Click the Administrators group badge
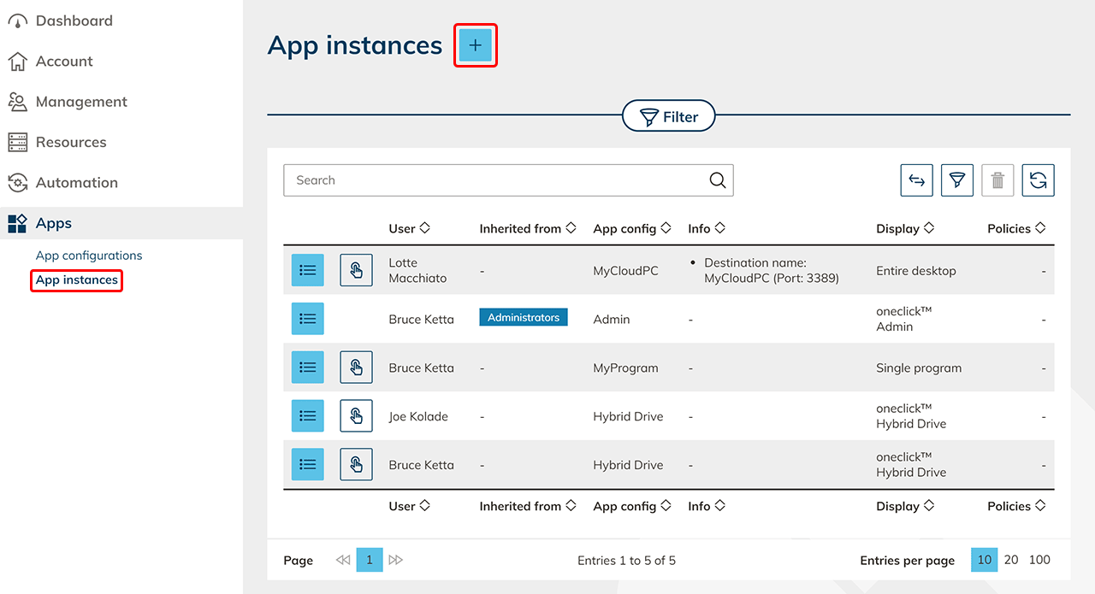The image size is (1095, 594). [523, 318]
